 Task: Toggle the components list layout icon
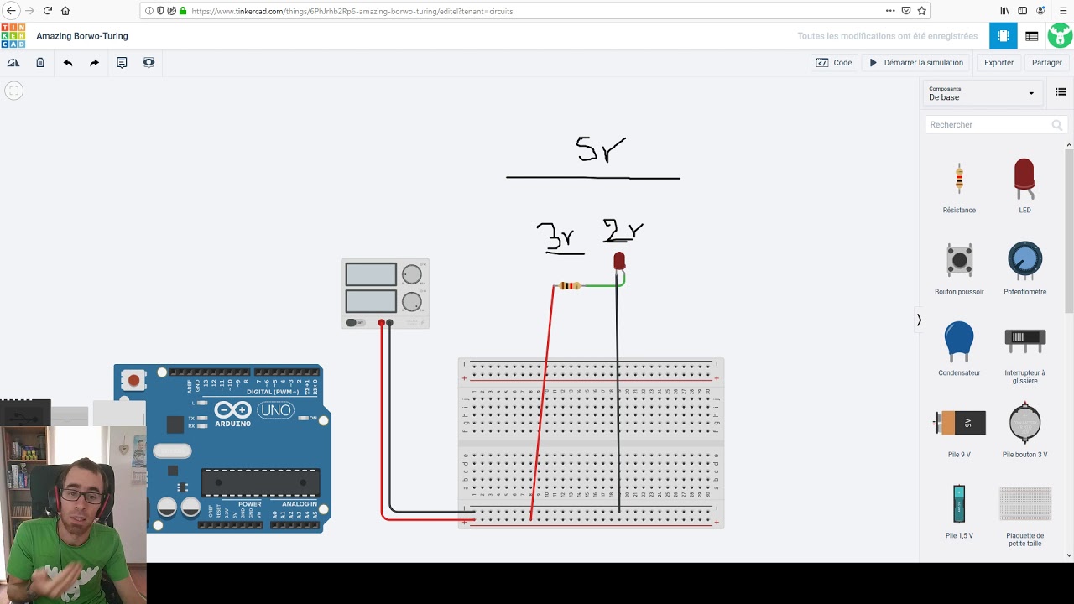1061,92
